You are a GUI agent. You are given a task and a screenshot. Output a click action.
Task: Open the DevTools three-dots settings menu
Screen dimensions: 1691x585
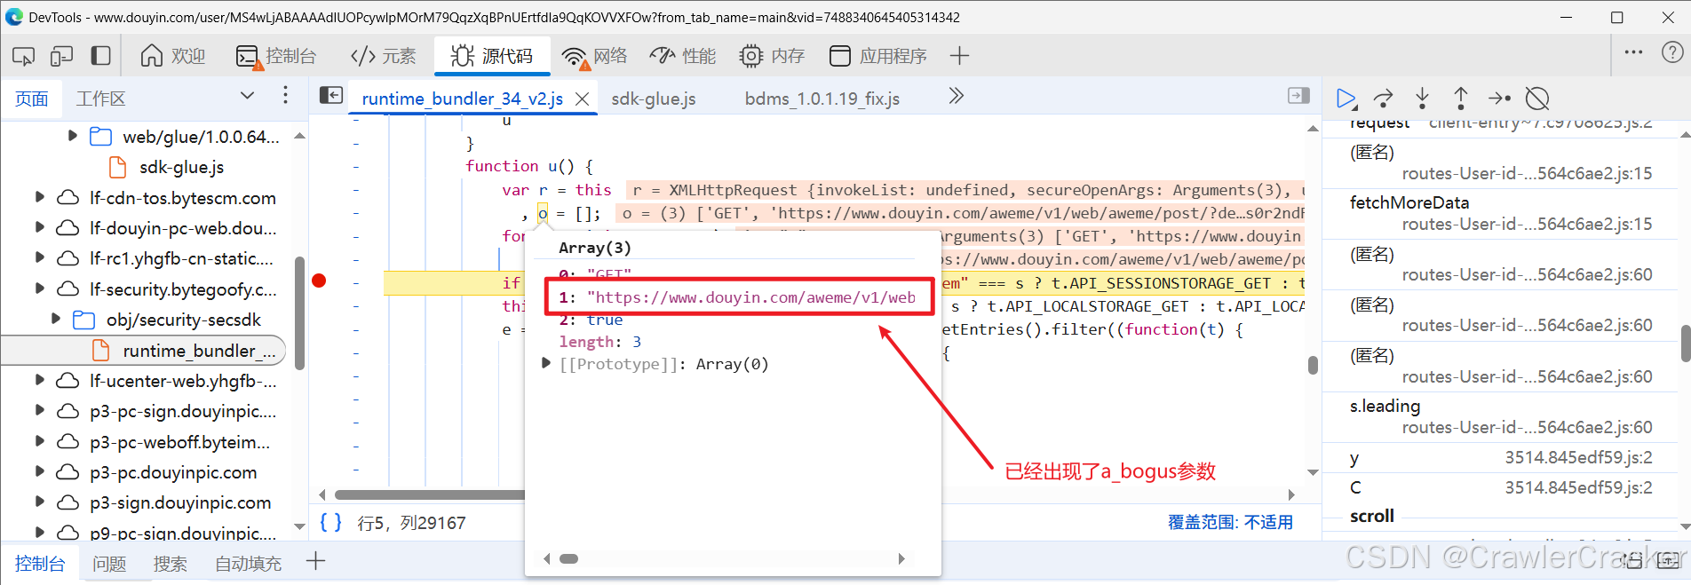[1633, 52]
